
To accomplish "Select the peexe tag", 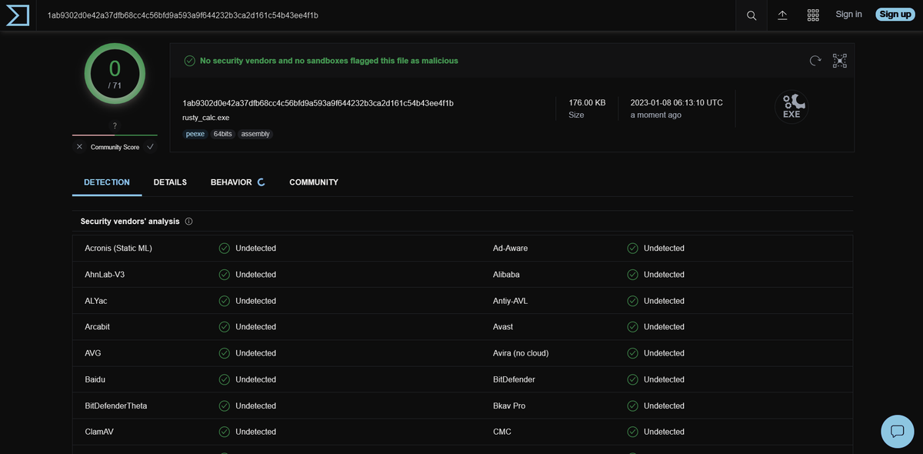I will pyautogui.click(x=195, y=134).
